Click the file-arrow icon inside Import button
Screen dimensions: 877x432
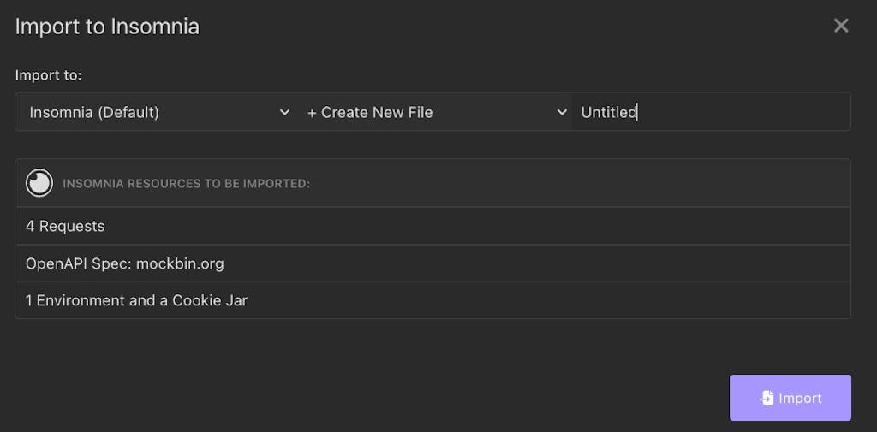tap(767, 398)
